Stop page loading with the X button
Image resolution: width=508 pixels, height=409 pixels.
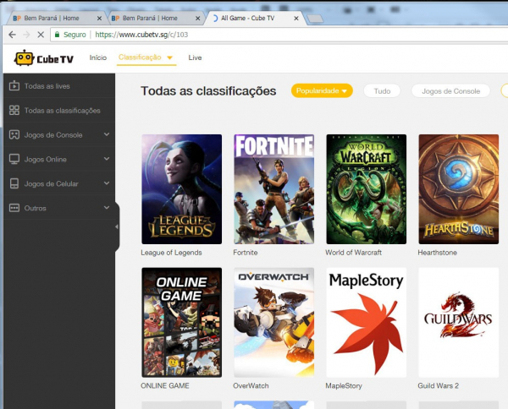41,35
